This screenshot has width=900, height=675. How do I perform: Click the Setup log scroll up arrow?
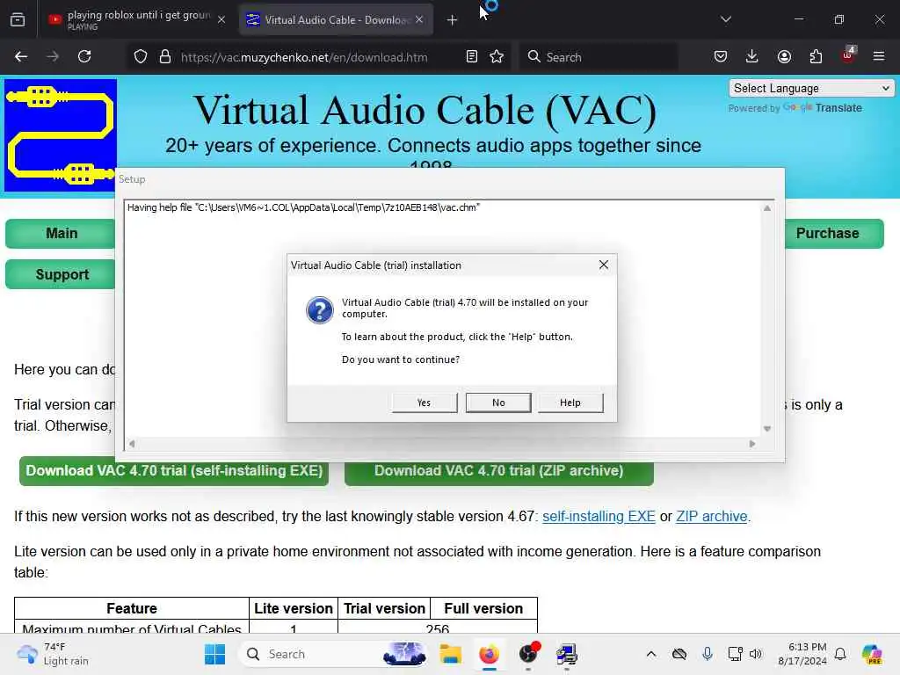point(766,208)
